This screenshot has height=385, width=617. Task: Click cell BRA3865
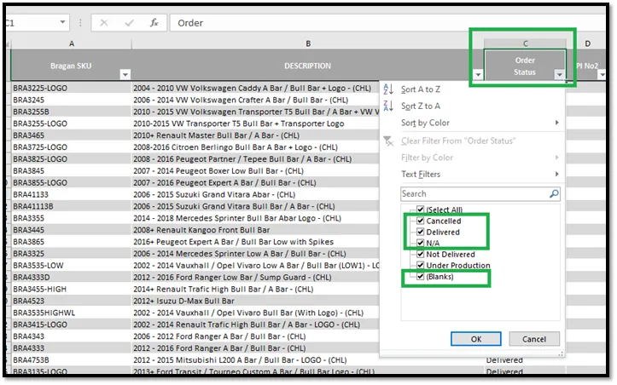pyautogui.click(x=71, y=242)
